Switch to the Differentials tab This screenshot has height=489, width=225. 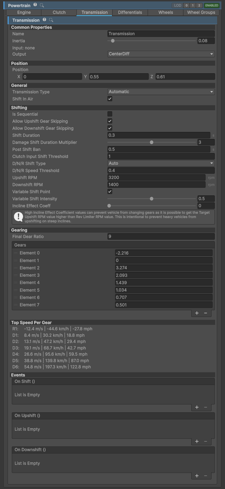point(130,12)
